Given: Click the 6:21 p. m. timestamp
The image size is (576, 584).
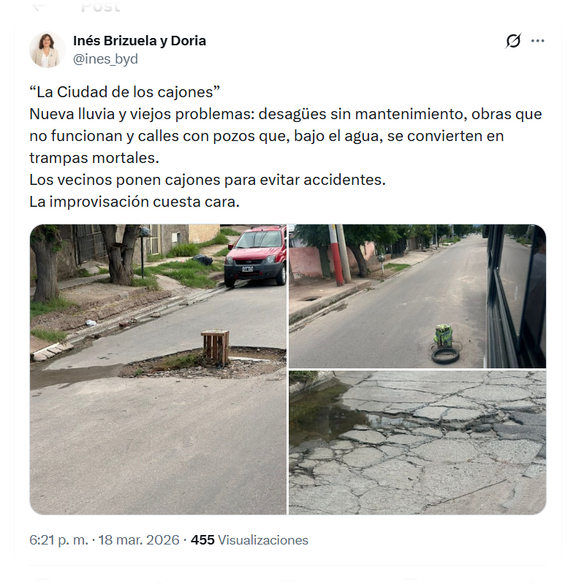Looking at the screenshot, I should click(58, 540).
